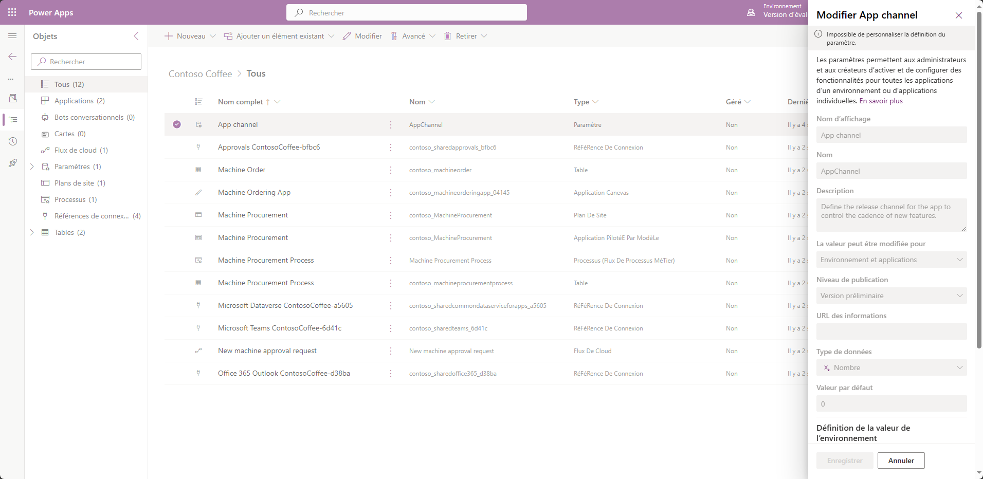
Task: Click the Annuler button
Action: point(901,460)
